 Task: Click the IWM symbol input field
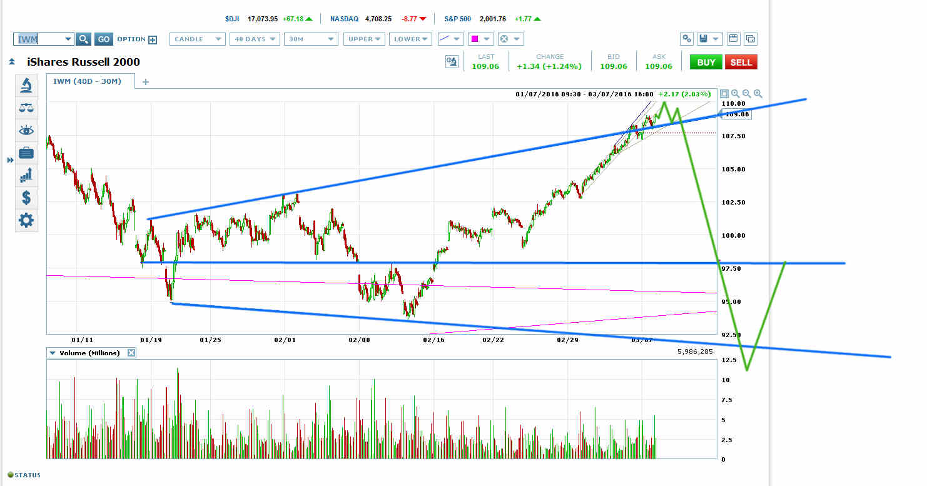(x=39, y=39)
